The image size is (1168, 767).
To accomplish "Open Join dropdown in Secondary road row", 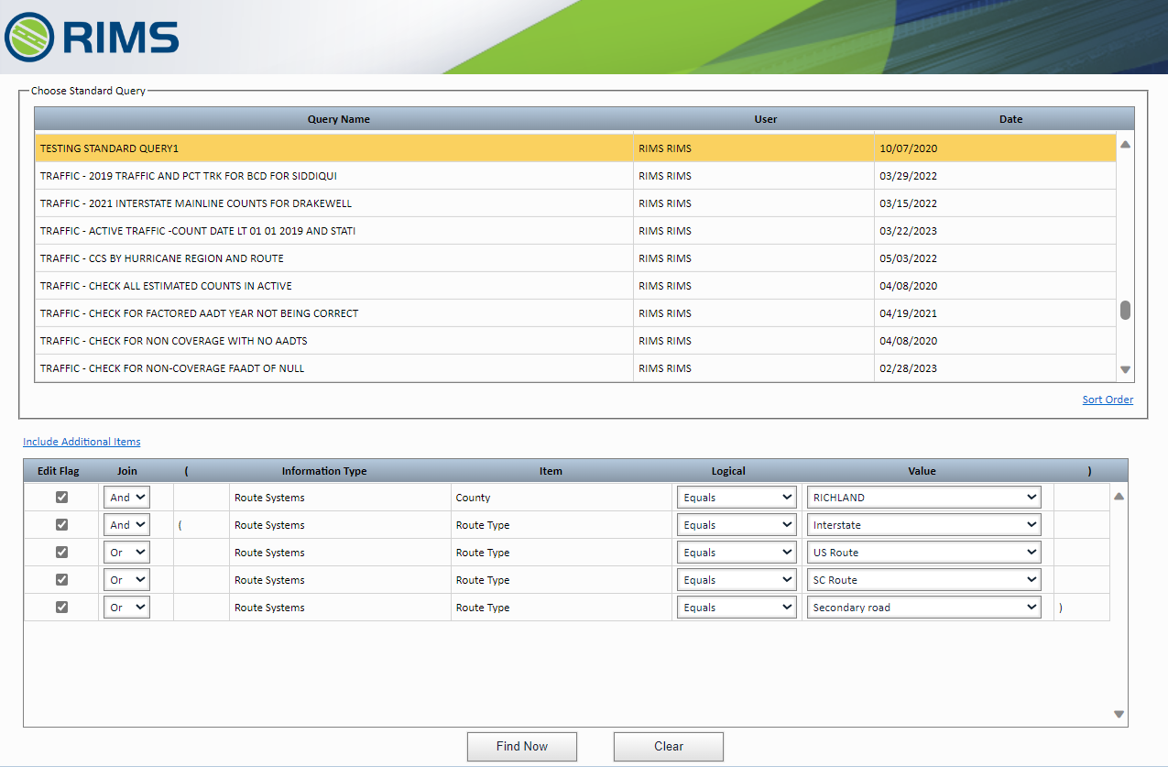I will coord(126,608).
